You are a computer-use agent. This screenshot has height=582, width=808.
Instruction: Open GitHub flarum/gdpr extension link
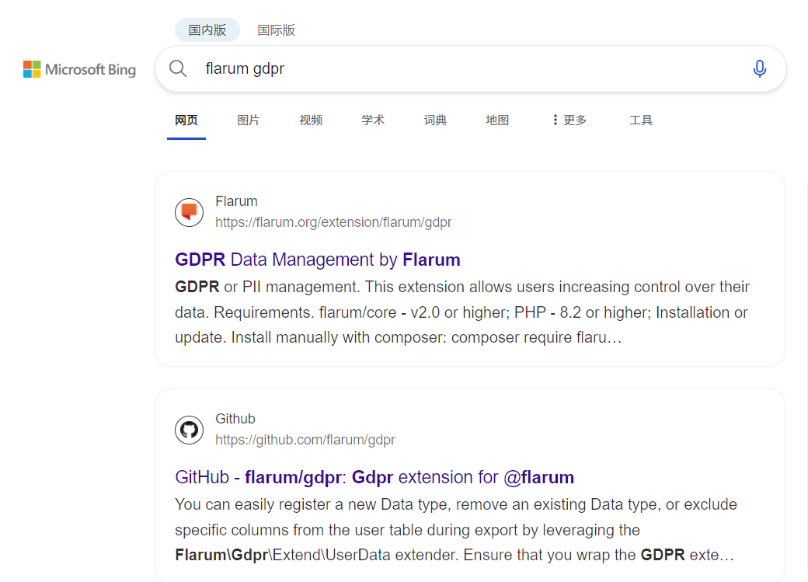374,477
